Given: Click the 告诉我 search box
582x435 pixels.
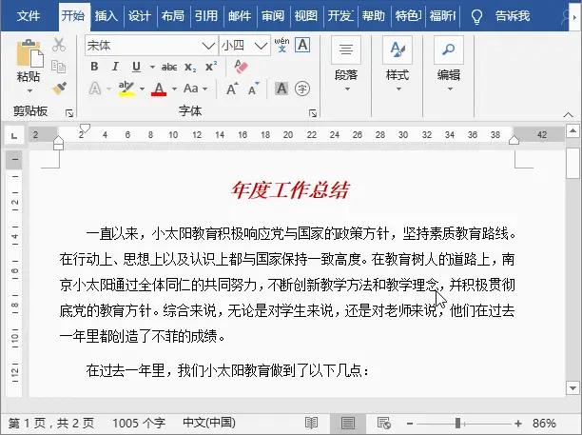Looking at the screenshot, I should tap(513, 16).
